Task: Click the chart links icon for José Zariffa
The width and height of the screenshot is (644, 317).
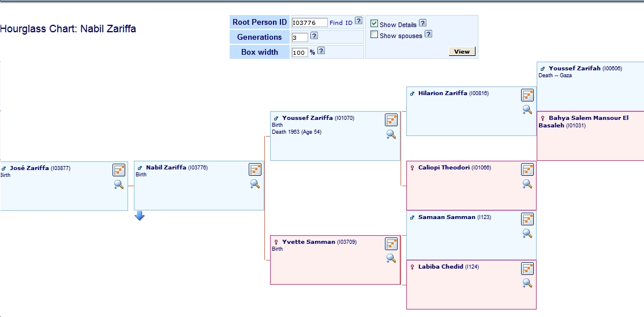Action: pyautogui.click(x=119, y=169)
